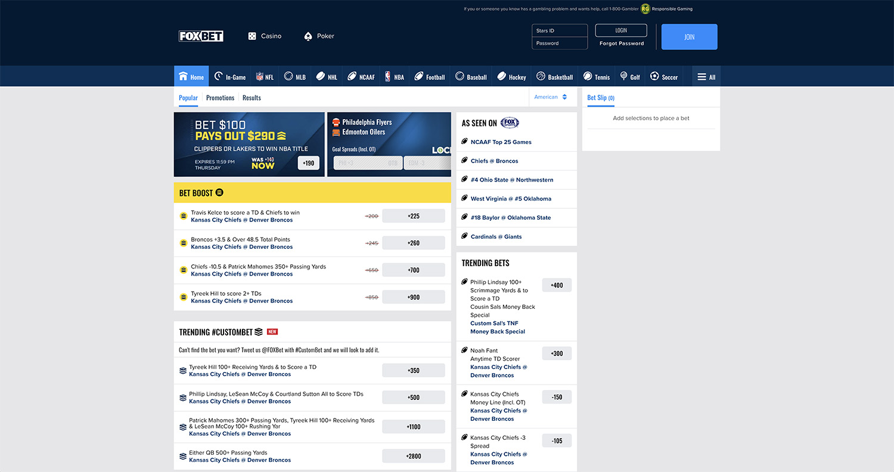Screen dimensions: 894x472
Task: Focus the Stars ID input field
Action: pos(560,31)
